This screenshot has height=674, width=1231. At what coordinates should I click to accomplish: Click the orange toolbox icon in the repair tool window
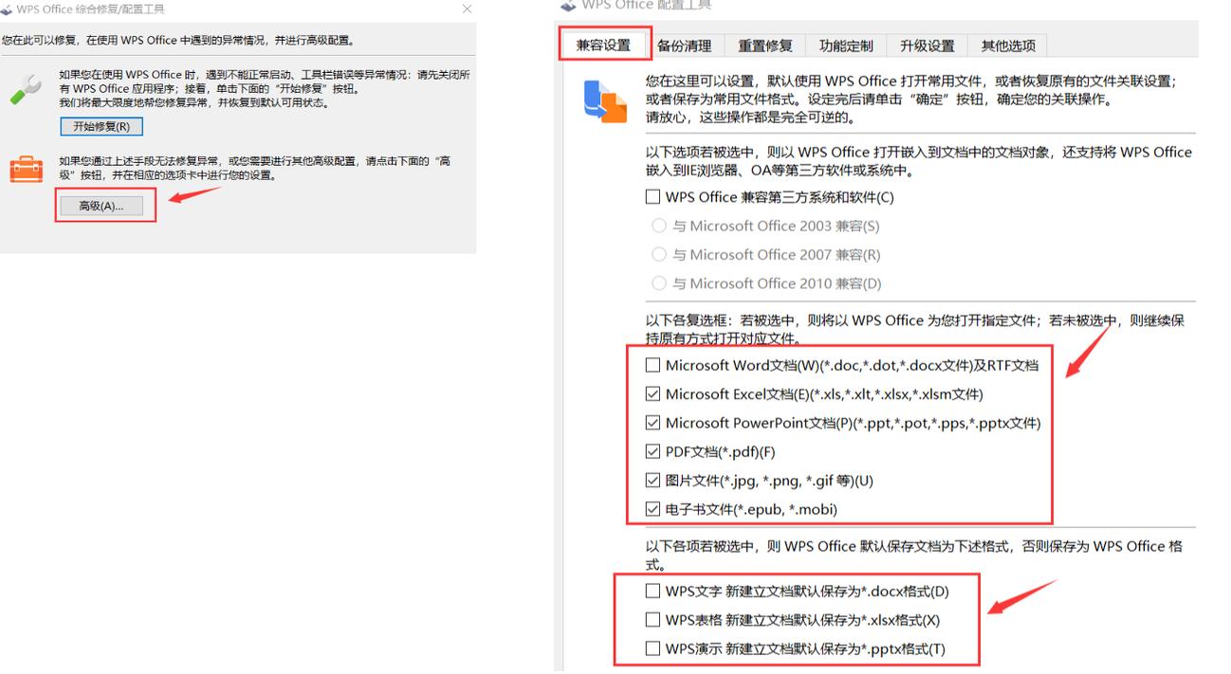tap(27, 170)
